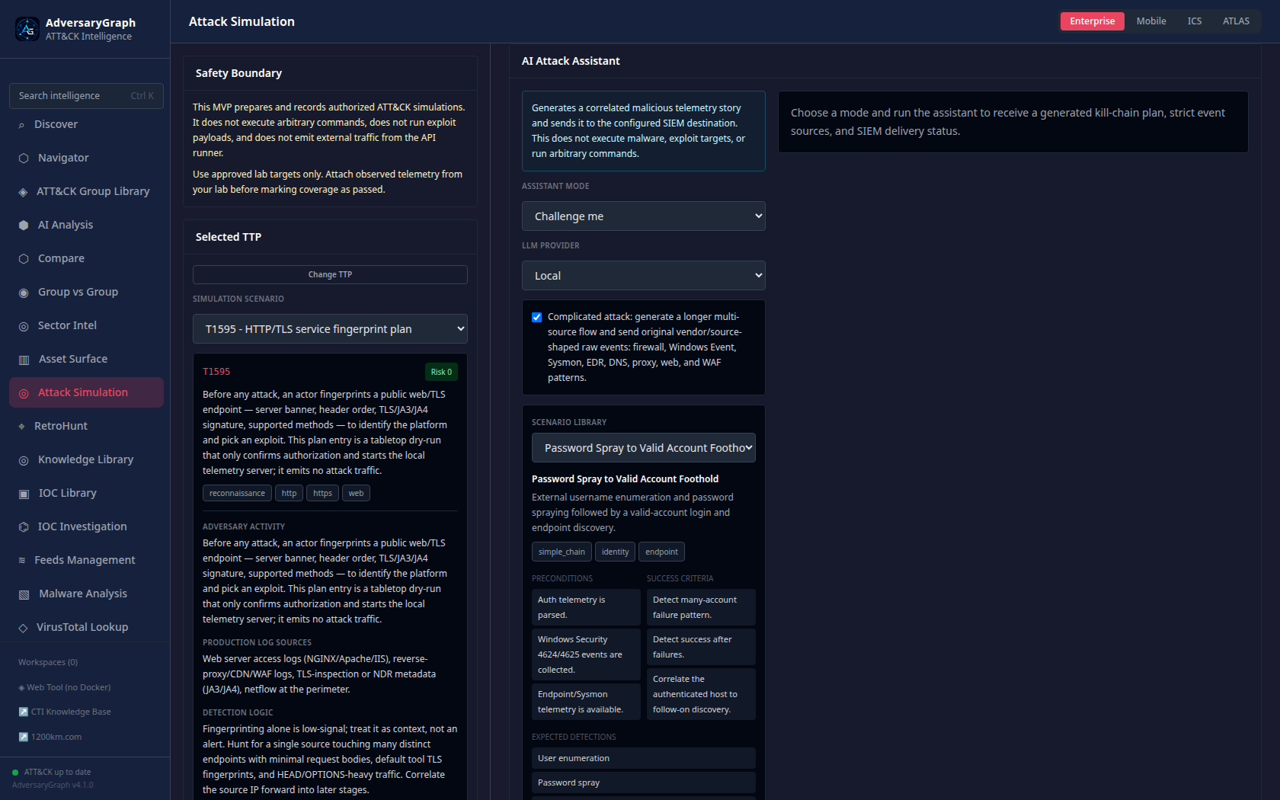Viewport: 1280px width, 800px height.
Task: Click the Feeds Management icon
Action: pos(22,561)
